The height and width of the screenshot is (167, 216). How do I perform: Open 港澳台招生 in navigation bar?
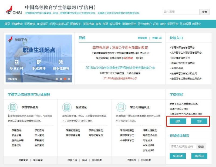(x=129, y=24)
